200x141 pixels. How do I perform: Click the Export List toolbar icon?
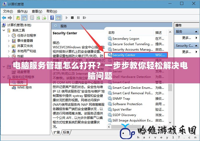tap(44, 18)
